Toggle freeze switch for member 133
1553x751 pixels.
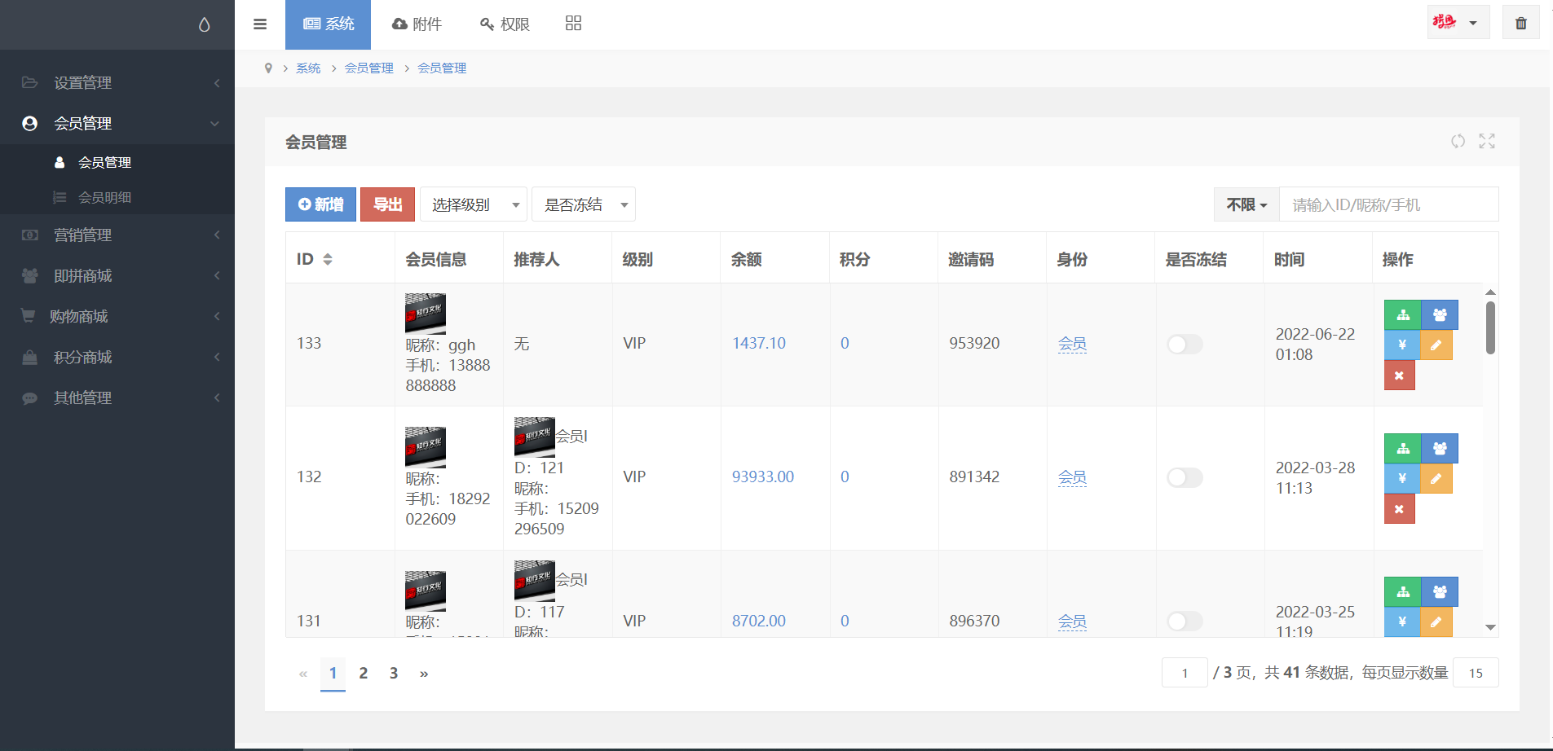pyautogui.click(x=1184, y=345)
